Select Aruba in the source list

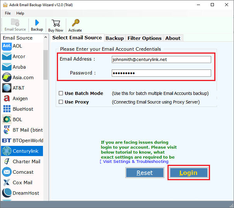tap(19, 67)
